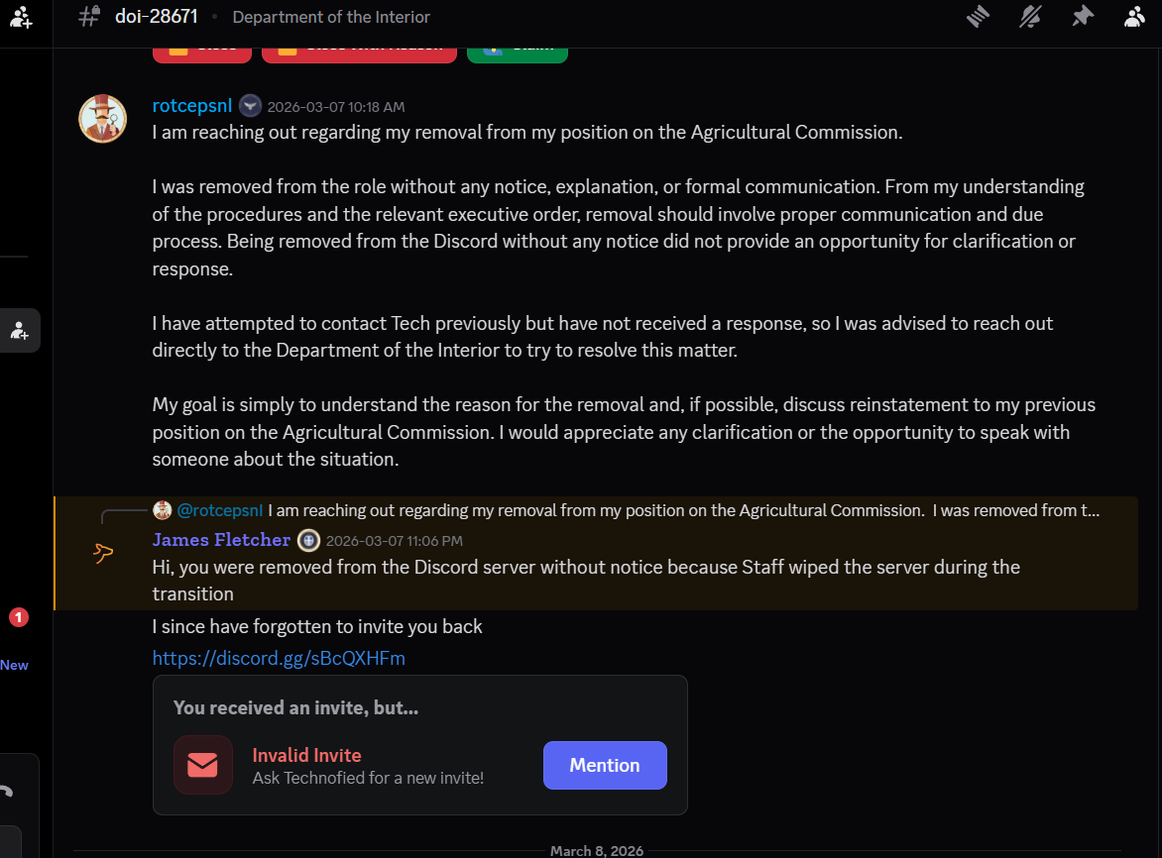Click the invite people icon top-left
Viewport: 1162px width, 858px height.
[21, 16]
